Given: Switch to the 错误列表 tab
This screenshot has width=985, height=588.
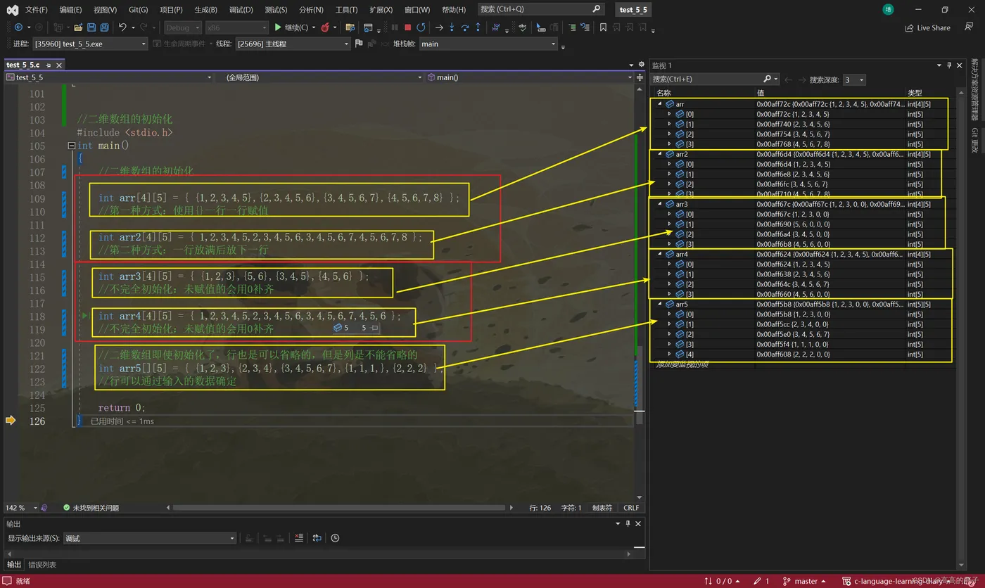Looking at the screenshot, I should pyautogui.click(x=42, y=565).
